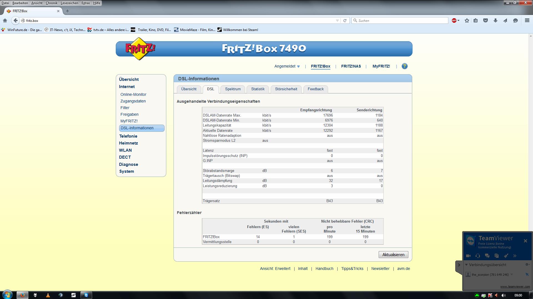Click the volume speaker tray icon
Viewport: 533px width, 299px height.
click(x=504, y=295)
